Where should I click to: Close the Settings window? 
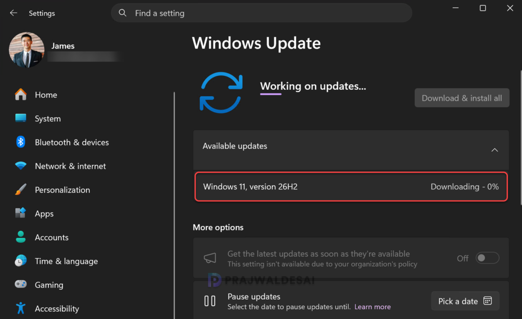pos(510,8)
